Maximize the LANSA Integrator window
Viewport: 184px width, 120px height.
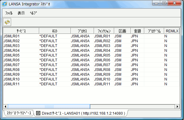pos(164,3)
